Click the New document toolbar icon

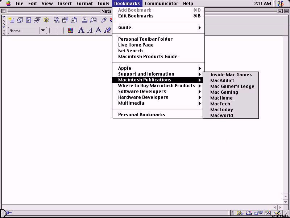[11, 20]
